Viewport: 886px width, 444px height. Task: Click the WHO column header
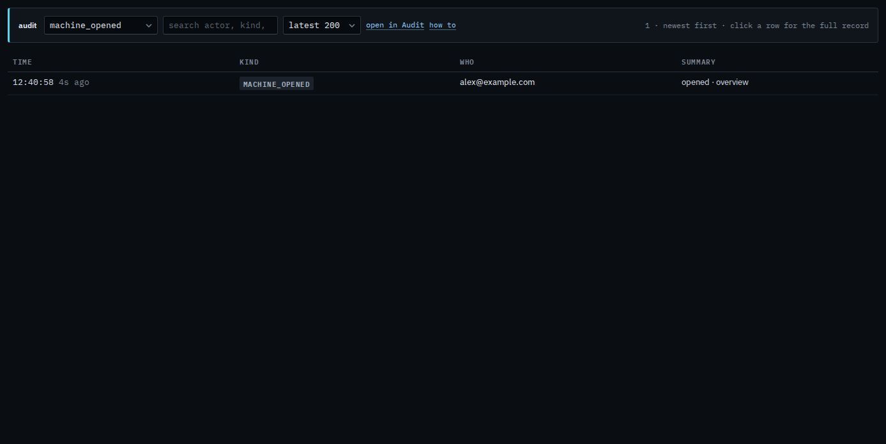pyautogui.click(x=467, y=62)
